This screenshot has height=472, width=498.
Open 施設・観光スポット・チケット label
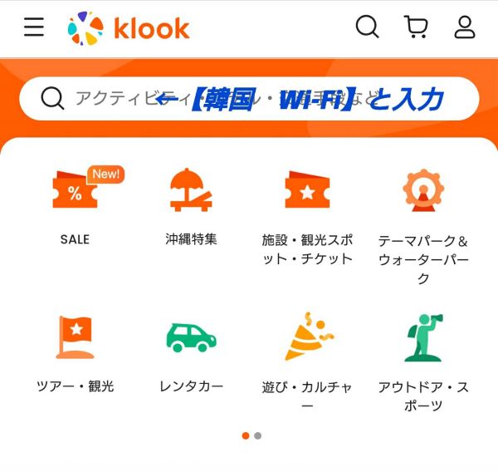pyautogui.click(x=307, y=249)
